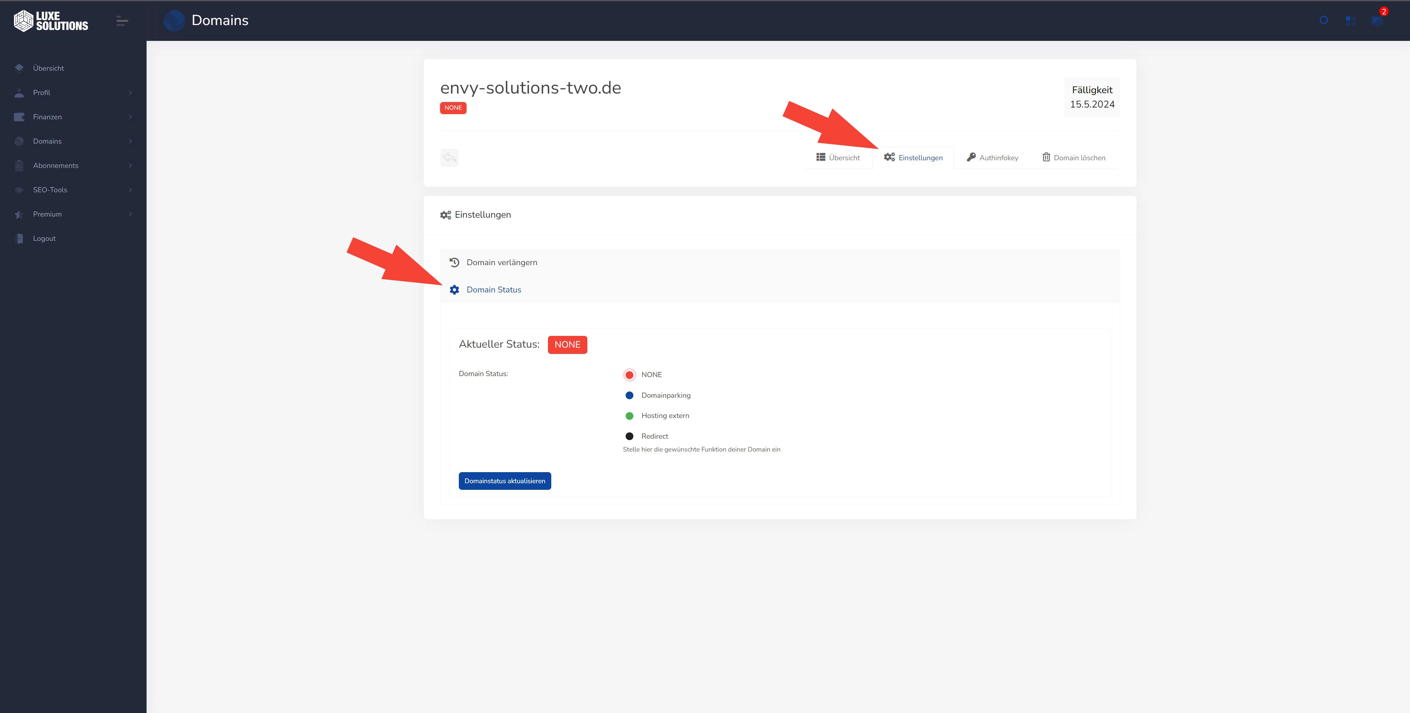Click Domainstatus aktualisieren button
The height and width of the screenshot is (713, 1410).
tap(504, 481)
